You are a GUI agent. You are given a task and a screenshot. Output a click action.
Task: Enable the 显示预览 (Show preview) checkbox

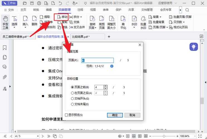point(66,115)
